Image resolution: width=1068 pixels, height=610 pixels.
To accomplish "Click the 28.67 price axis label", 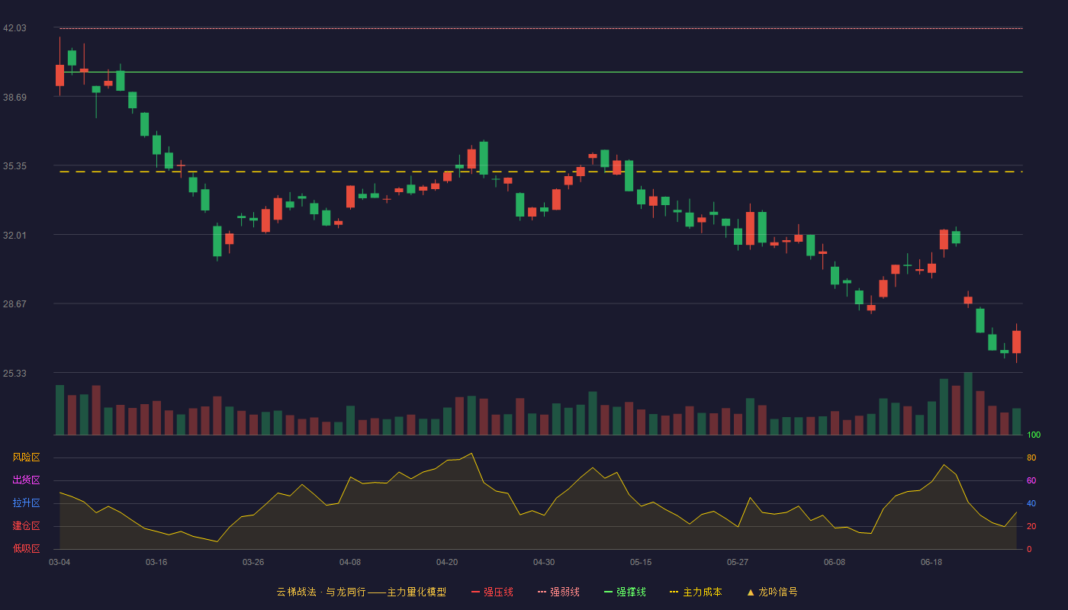I will coord(14,304).
